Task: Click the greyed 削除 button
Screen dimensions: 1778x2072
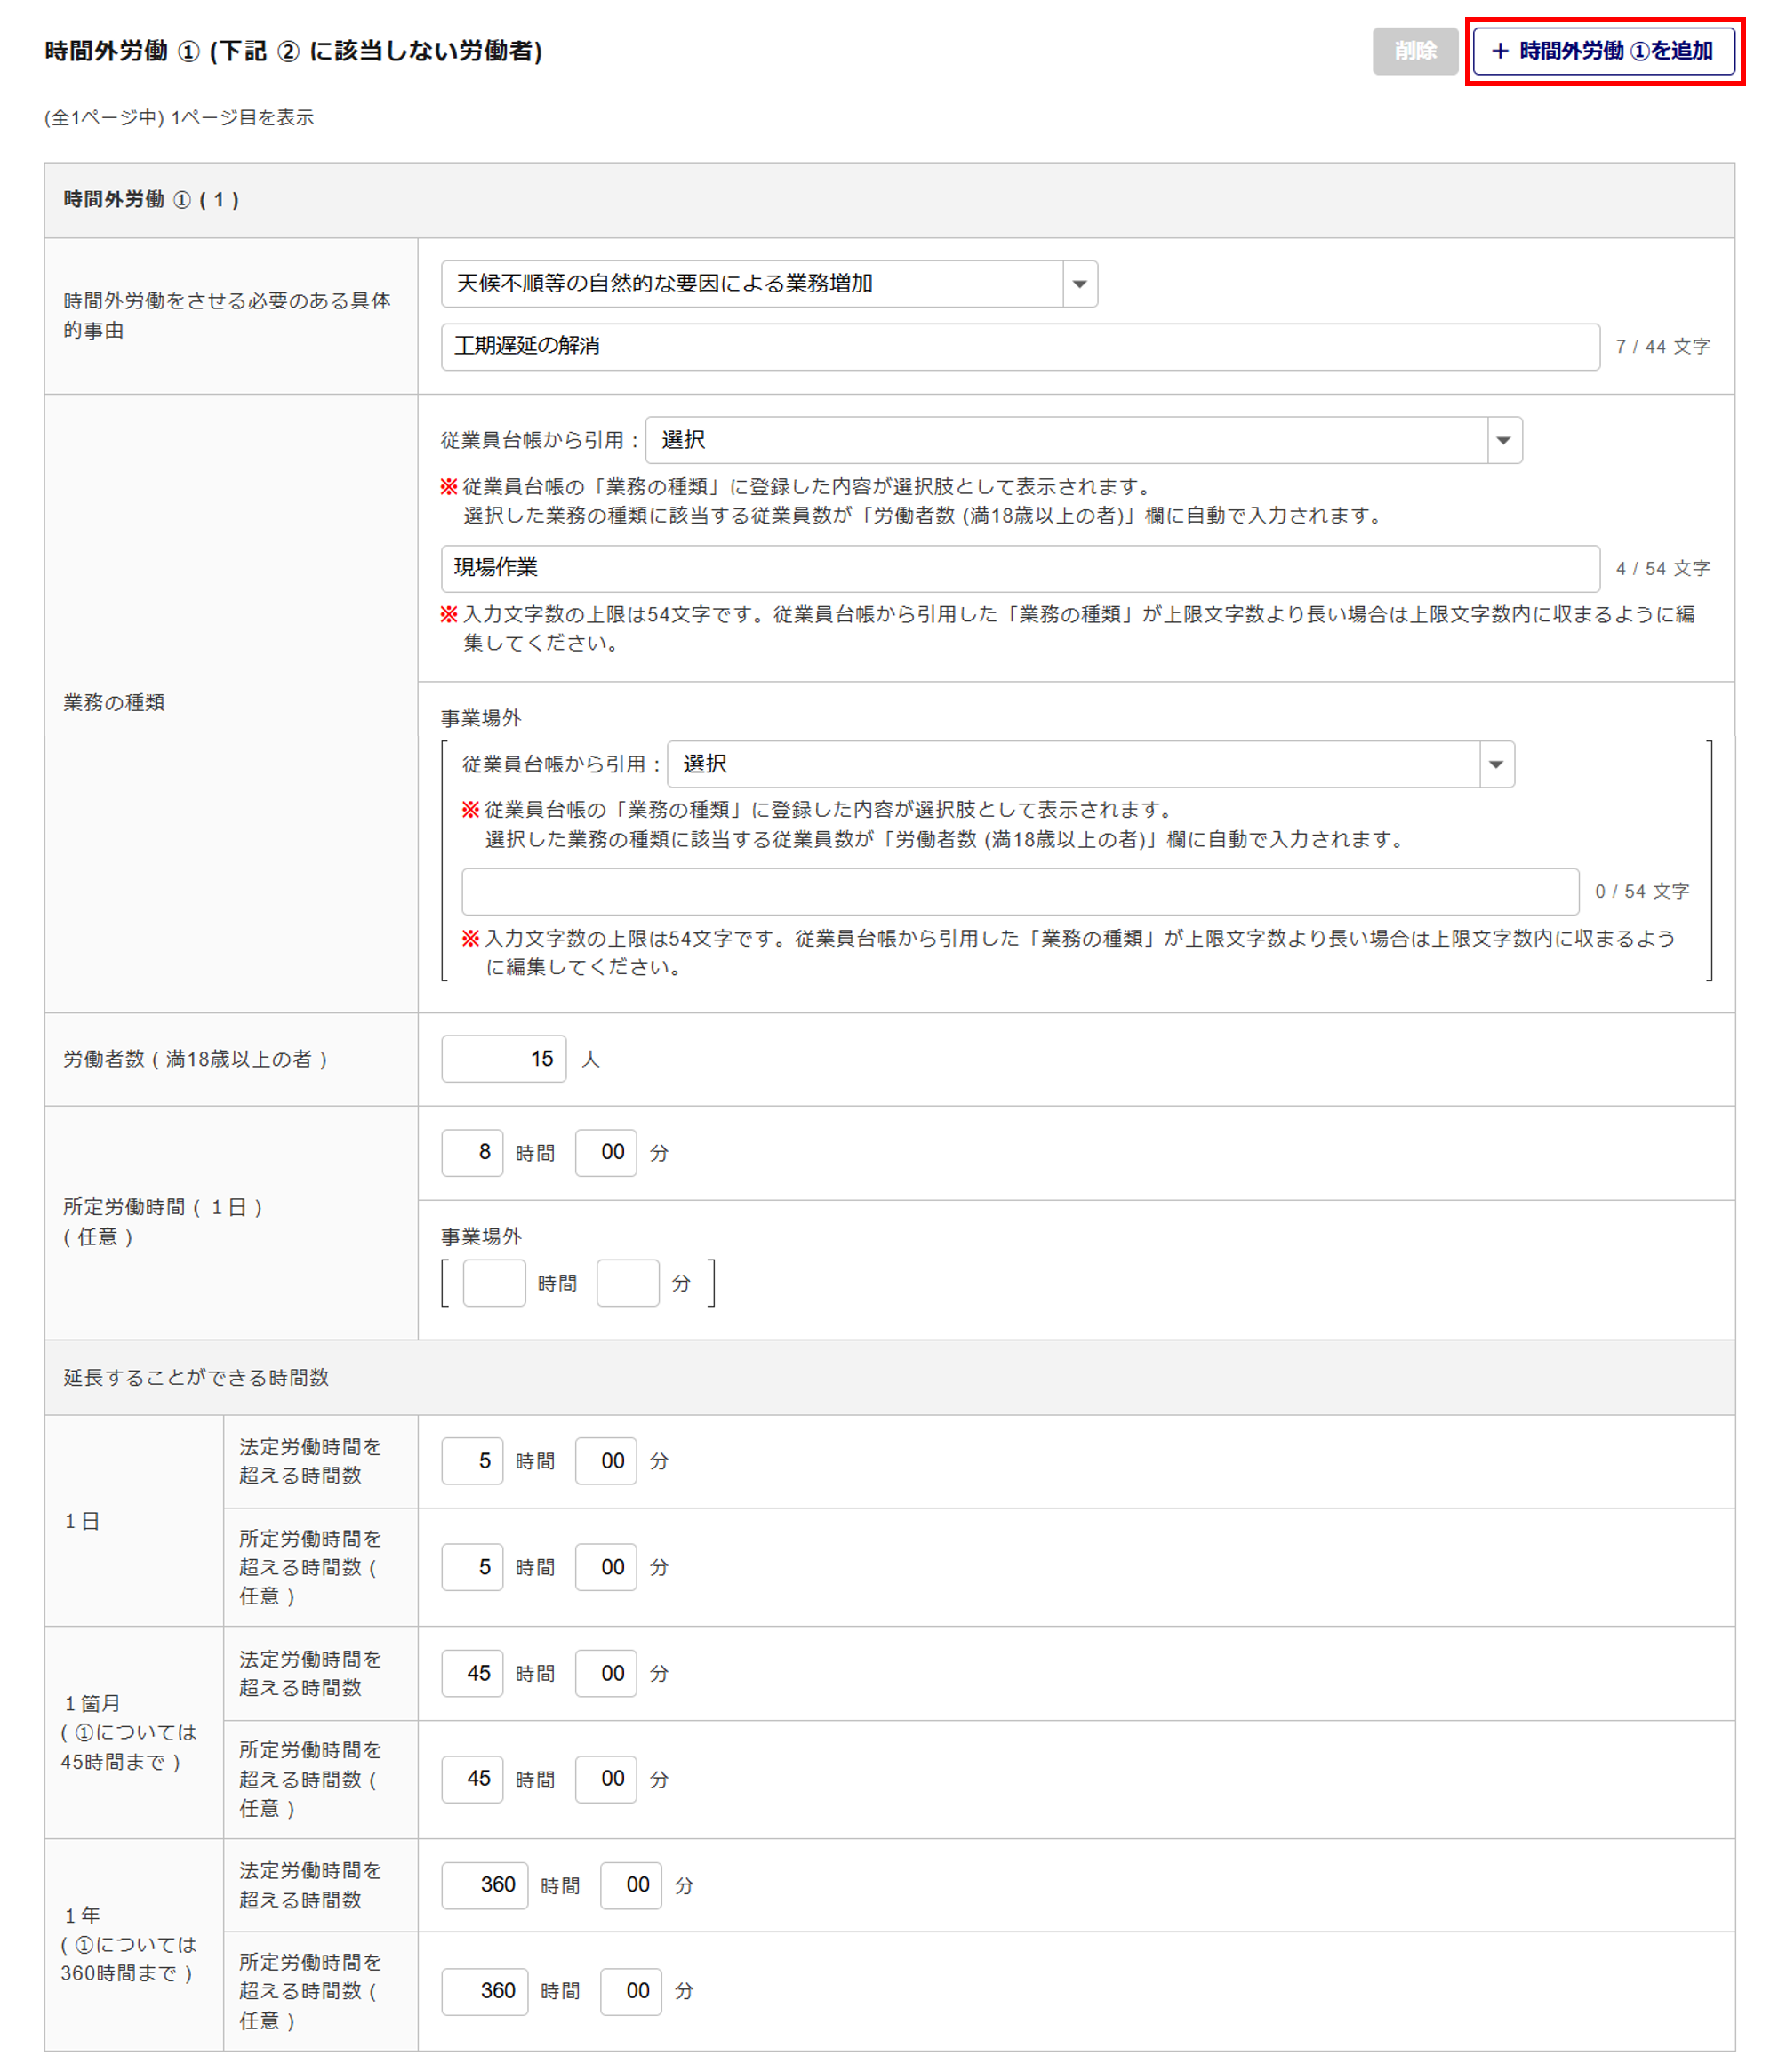Action: point(1414,51)
